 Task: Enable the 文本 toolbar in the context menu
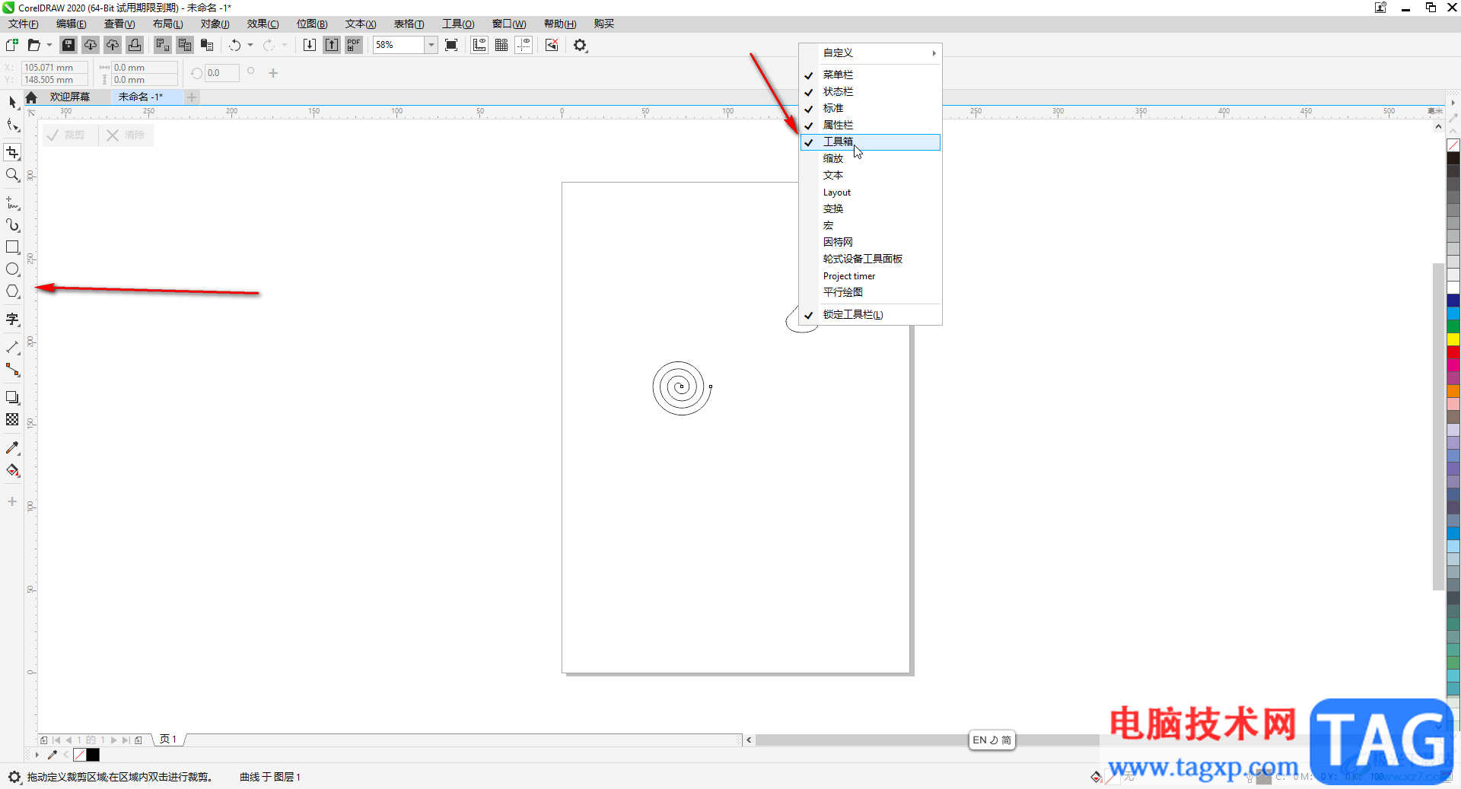pyautogui.click(x=871, y=175)
